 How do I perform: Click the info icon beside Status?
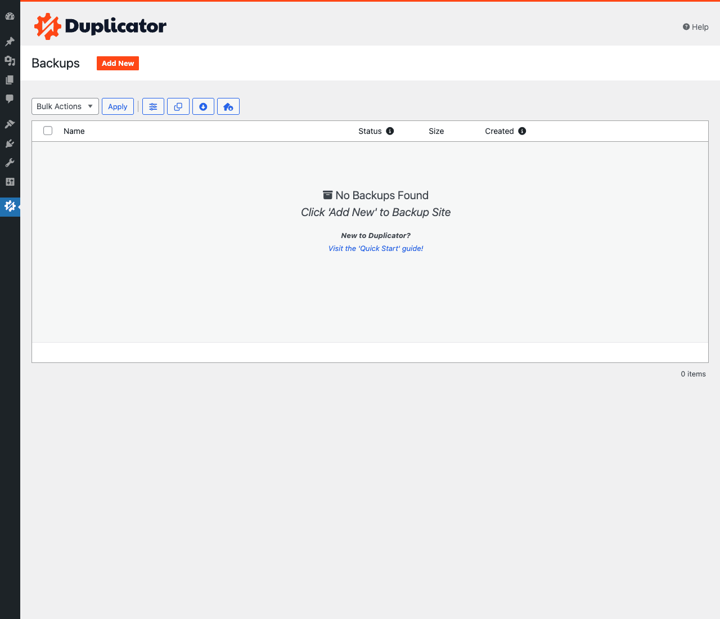[390, 131]
